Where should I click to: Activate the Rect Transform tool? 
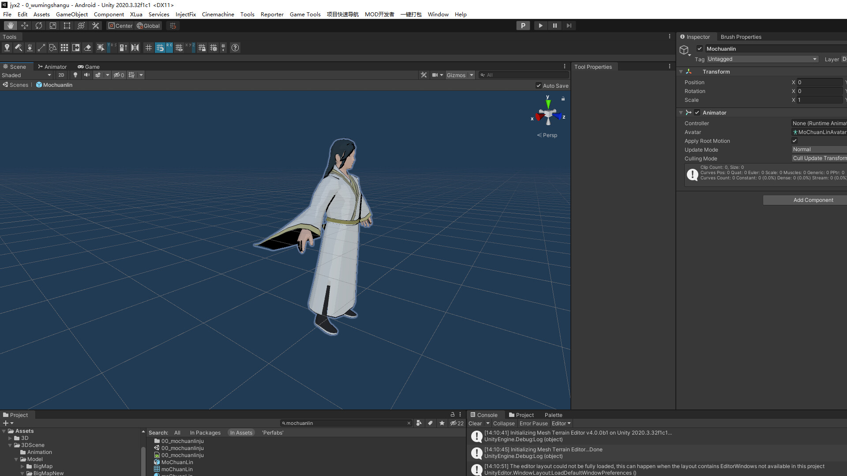67,25
